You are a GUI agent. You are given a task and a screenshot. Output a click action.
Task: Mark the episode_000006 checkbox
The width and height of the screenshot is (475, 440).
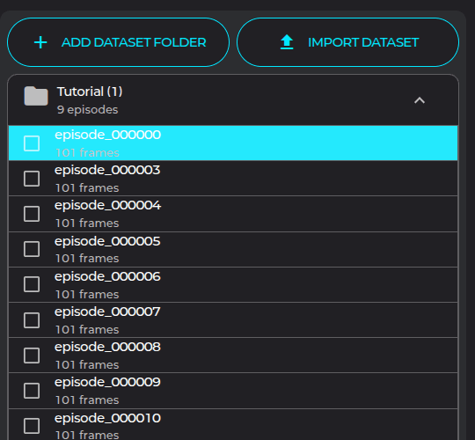[x=32, y=284]
